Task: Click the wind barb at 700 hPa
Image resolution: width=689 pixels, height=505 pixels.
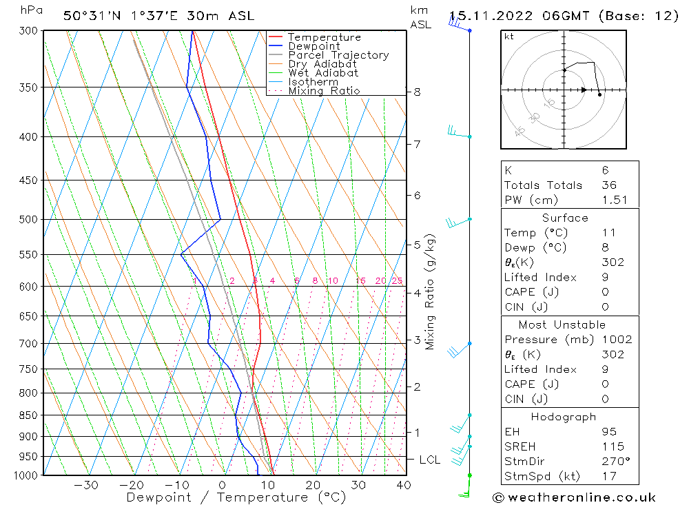Action: click(x=459, y=350)
